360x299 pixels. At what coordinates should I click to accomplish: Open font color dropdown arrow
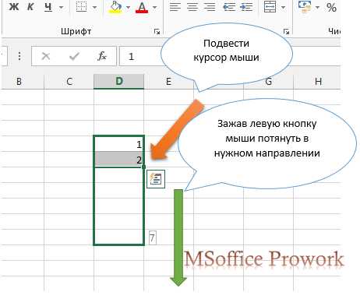pos(155,7)
